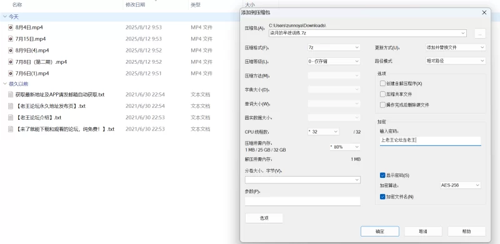Open the 路径模式 dropdown
The height and width of the screenshot is (244, 500).
pos(456,61)
